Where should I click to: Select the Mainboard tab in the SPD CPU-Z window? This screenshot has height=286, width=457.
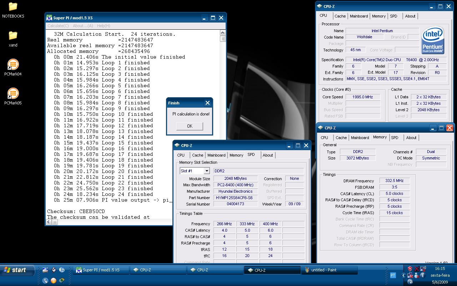216,155
